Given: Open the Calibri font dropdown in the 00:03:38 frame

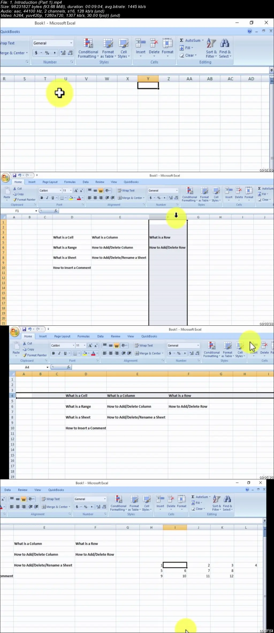Looking at the screenshot, I should [60, 191].
